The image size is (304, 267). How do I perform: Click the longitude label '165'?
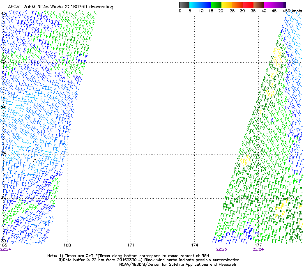click(3, 245)
